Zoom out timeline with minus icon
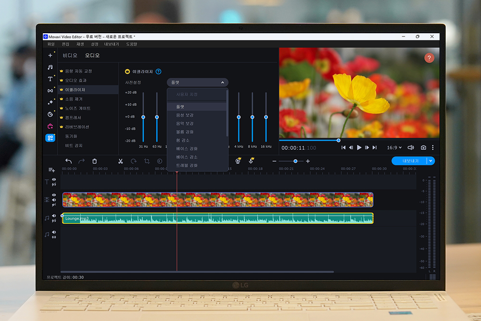Screen dimensions: 481x321 click(274, 161)
